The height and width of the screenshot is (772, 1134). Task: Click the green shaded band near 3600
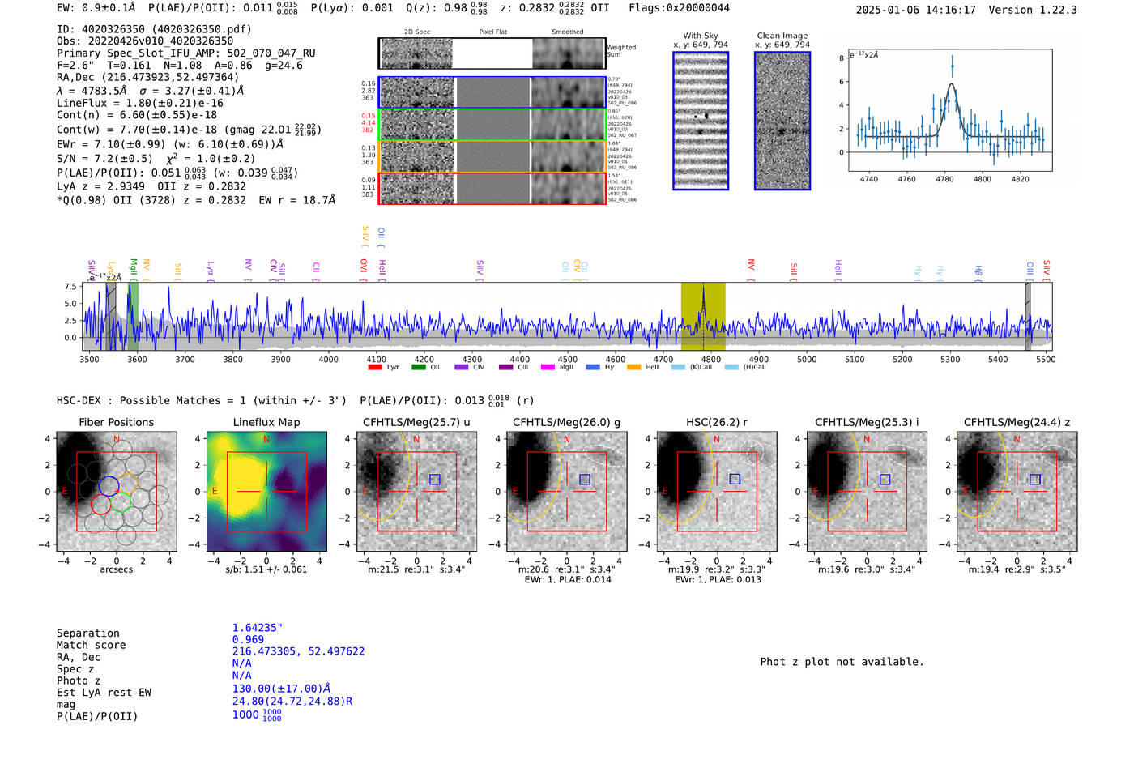point(133,317)
